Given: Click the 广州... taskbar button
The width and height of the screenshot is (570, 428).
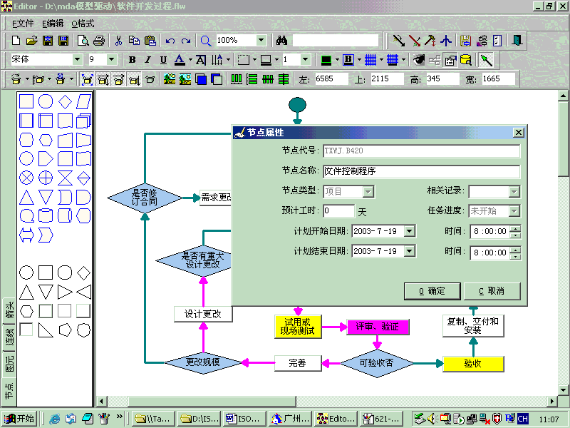Looking at the screenshot, I should pos(291,419).
